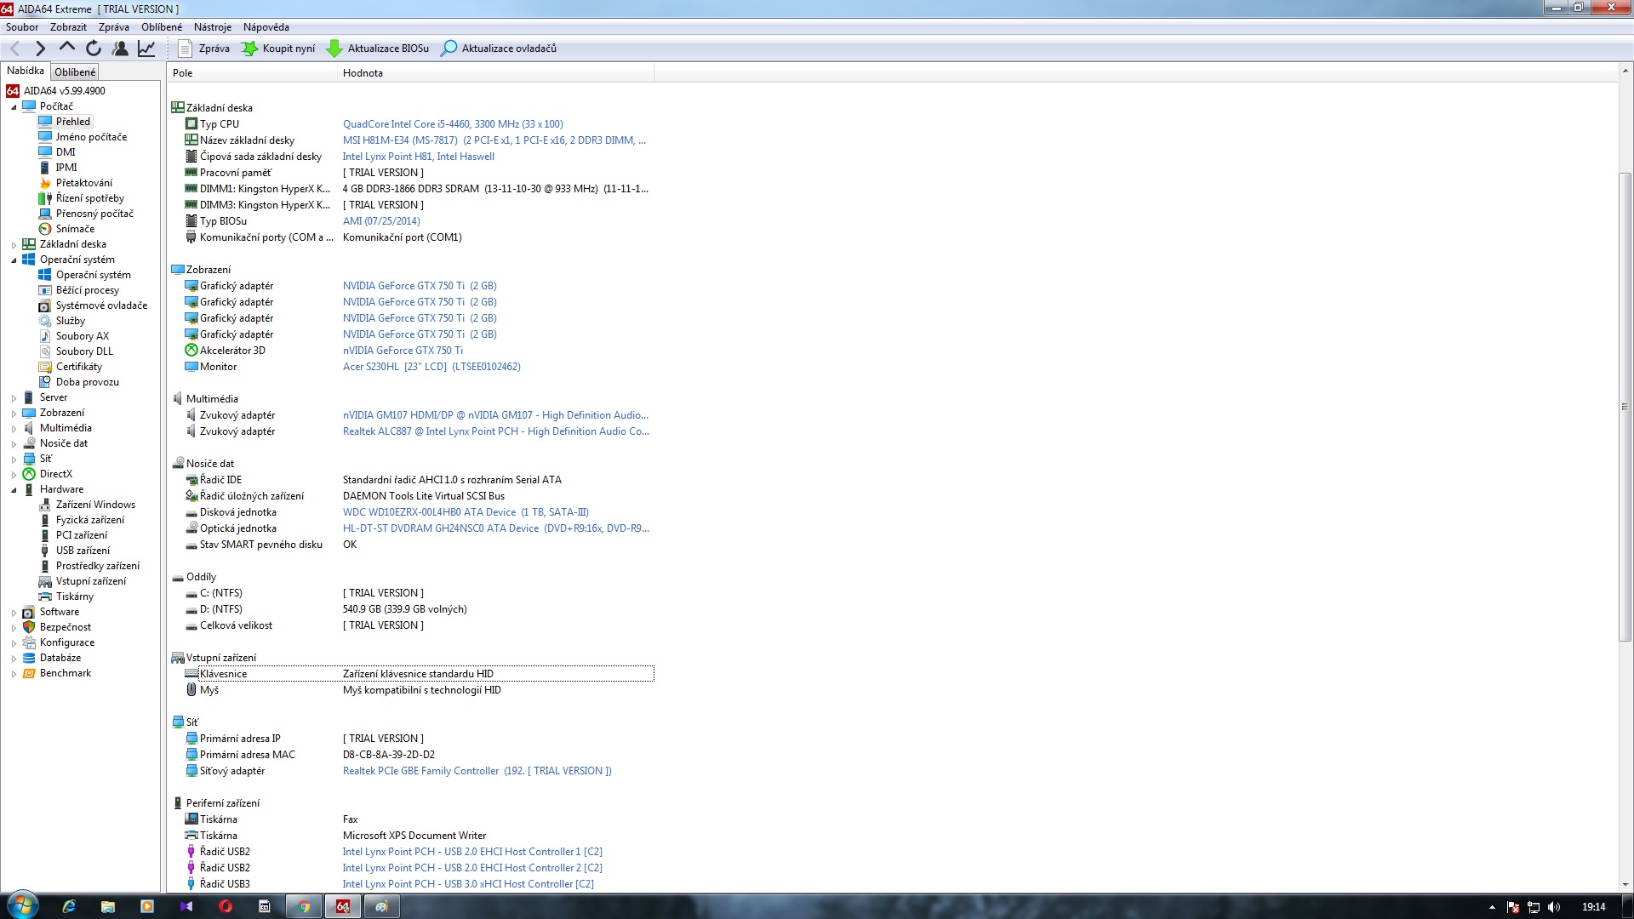
Task: Open the Realtek PCIe GBE Family Controller link
Action: (420, 771)
